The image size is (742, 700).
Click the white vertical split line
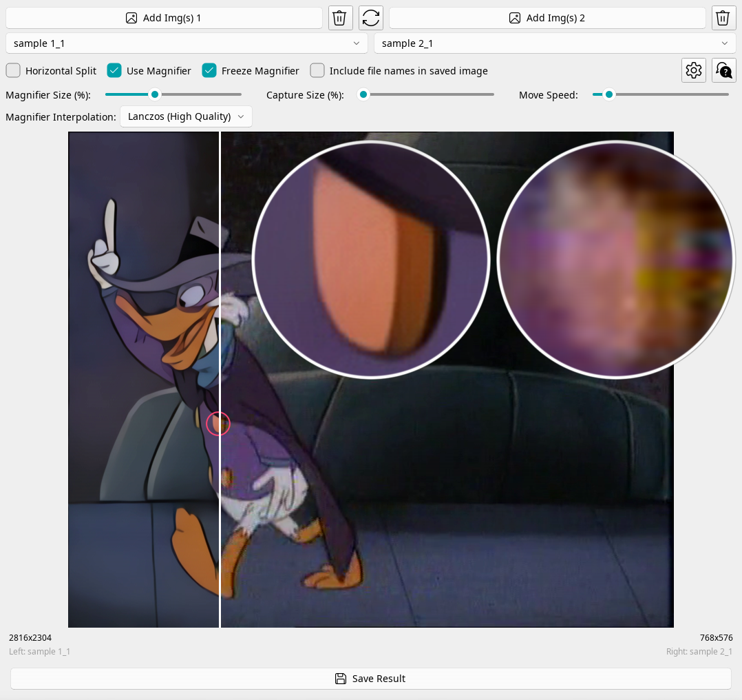click(x=220, y=380)
